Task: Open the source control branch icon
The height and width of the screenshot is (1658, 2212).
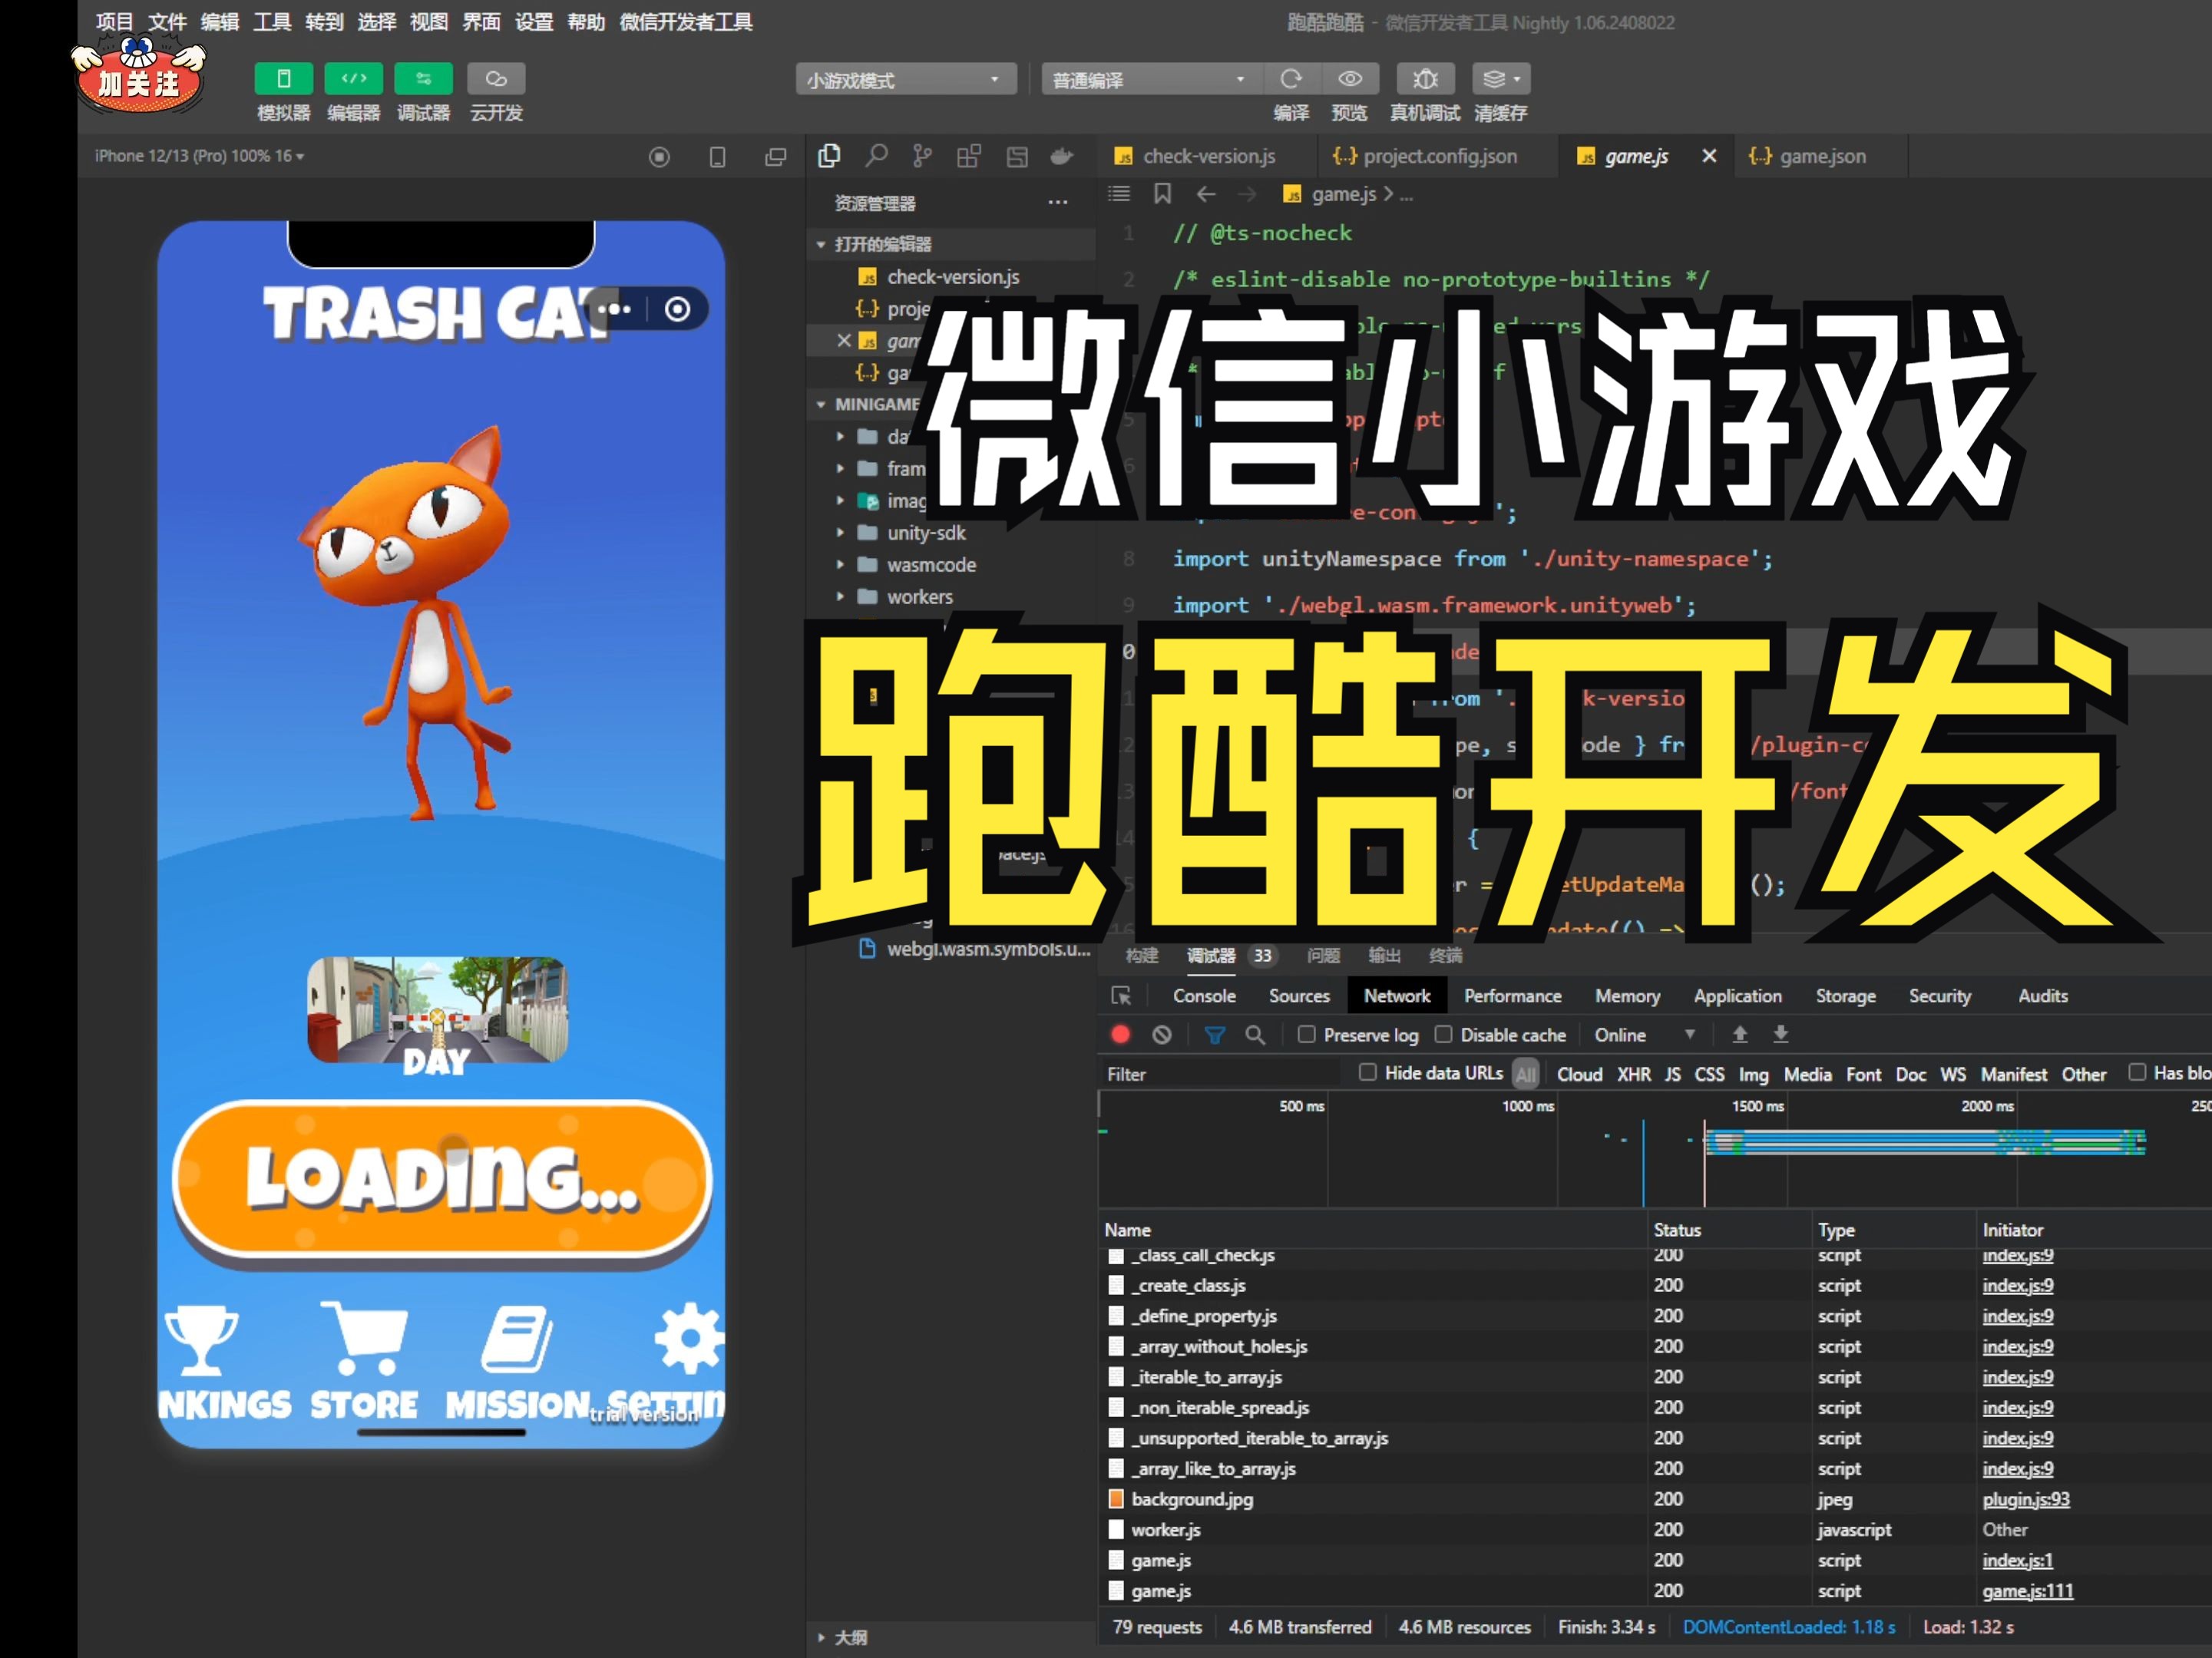Action: click(x=922, y=156)
